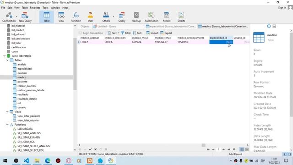
Task: Open the View toolbar icon
Action: click(x=61, y=17)
